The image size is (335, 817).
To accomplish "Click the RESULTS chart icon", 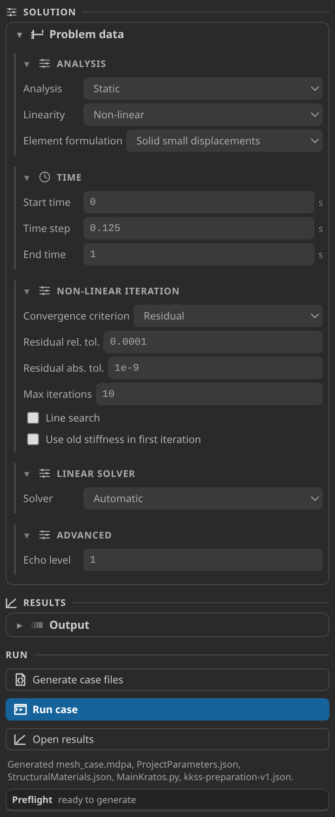I will pos(12,603).
